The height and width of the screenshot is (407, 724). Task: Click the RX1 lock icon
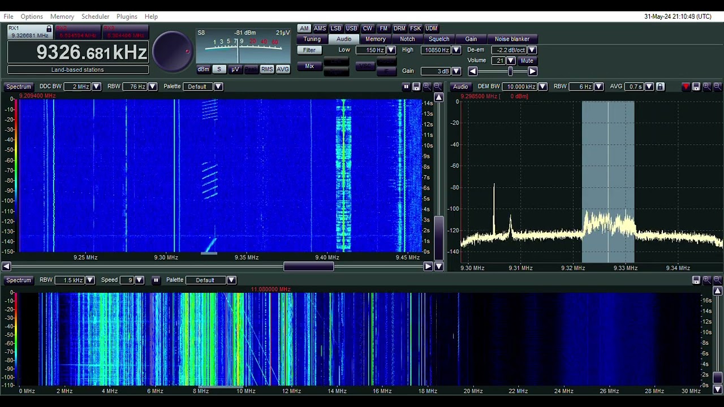pyautogui.click(x=49, y=29)
